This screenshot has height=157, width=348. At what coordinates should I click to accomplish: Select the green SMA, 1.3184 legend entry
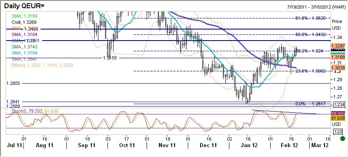pyautogui.click(x=24, y=16)
